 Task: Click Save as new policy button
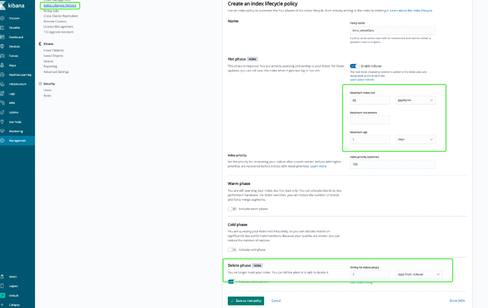click(245, 301)
